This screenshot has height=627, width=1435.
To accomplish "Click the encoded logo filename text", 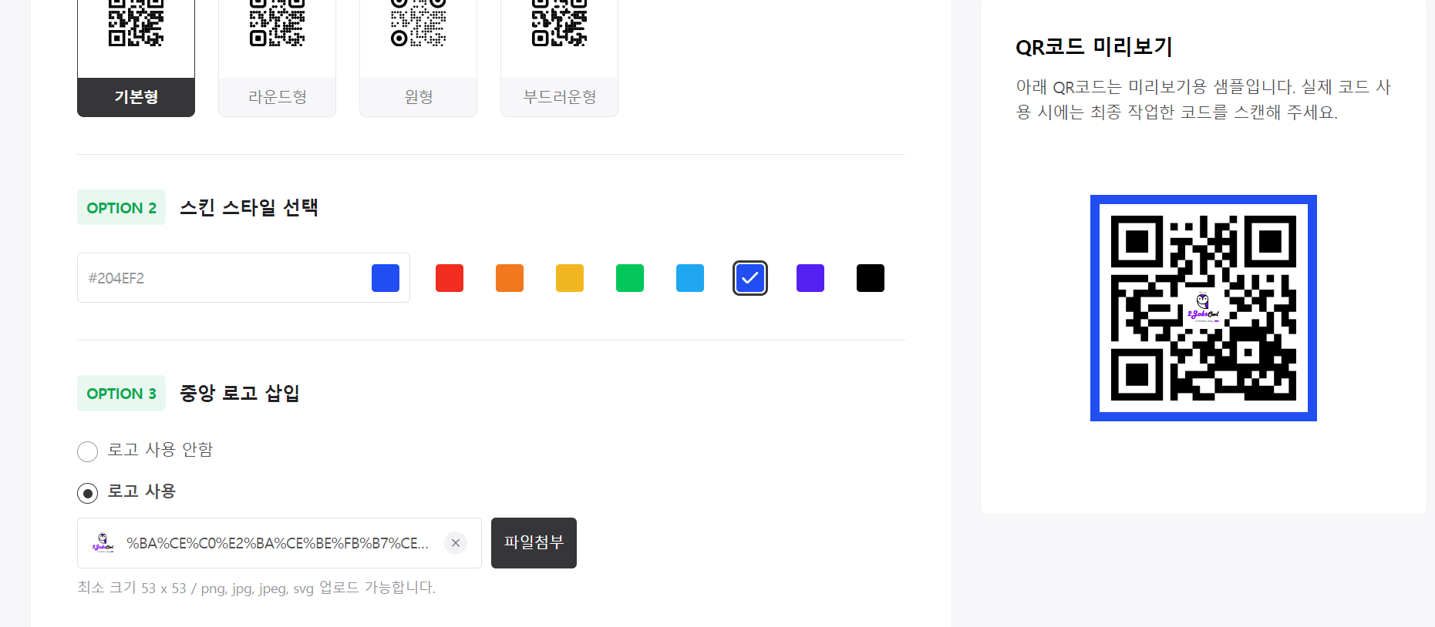I will [x=278, y=543].
